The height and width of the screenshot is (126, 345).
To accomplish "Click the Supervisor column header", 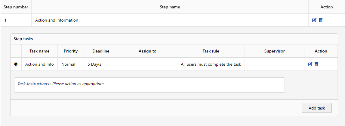I will click(x=274, y=51).
